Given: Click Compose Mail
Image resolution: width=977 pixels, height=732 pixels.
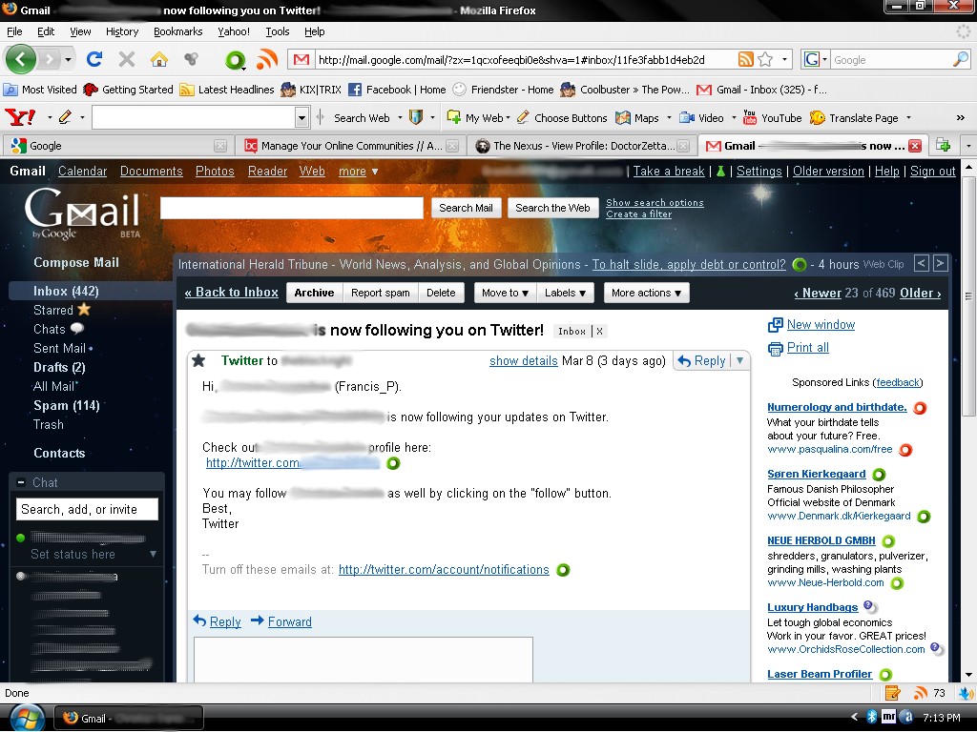Looking at the screenshot, I should [x=76, y=262].
